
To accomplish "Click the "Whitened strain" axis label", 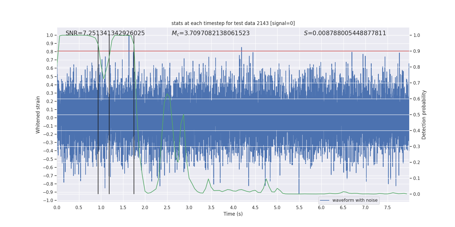I will 38,115.
